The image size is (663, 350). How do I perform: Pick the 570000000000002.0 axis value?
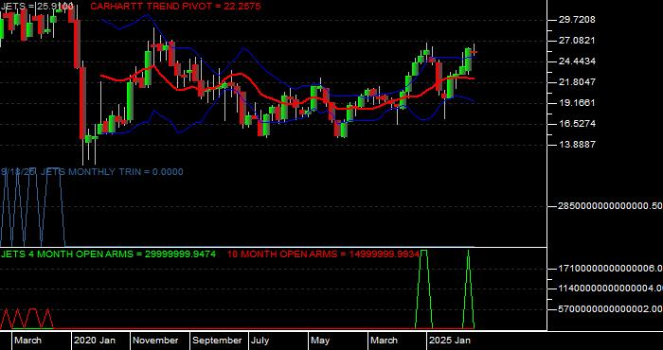[x=610, y=309]
